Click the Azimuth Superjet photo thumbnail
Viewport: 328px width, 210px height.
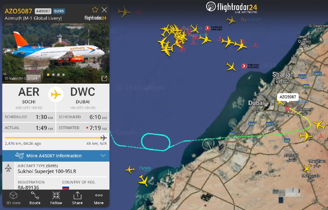click(x=56, y=53)
